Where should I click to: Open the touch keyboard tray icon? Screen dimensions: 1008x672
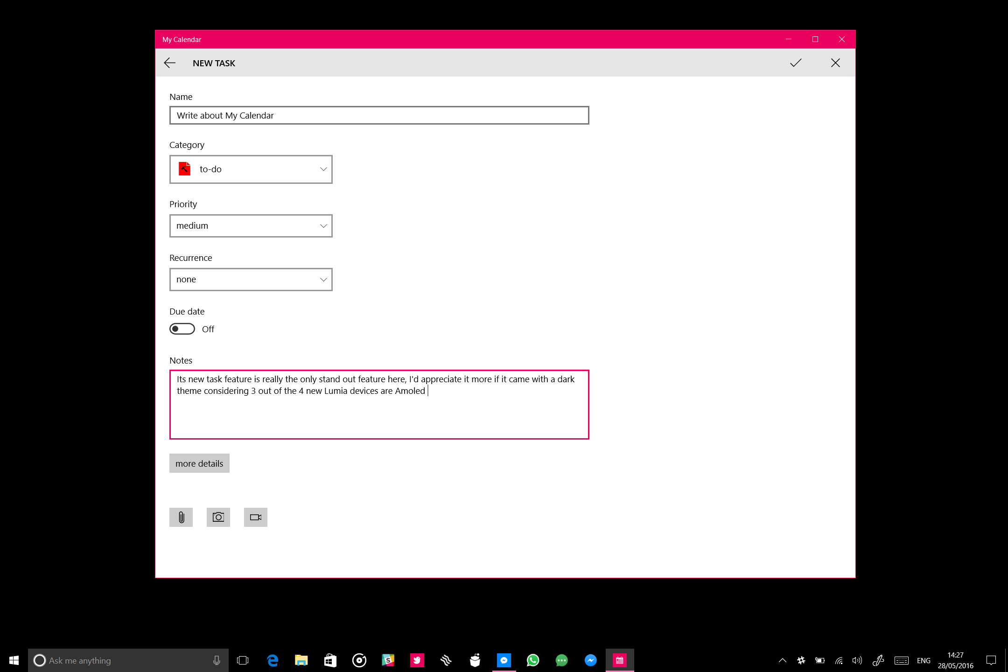pyautogui.click(x=902, y=660)
